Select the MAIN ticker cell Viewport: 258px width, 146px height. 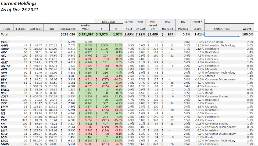click(5, 144)
